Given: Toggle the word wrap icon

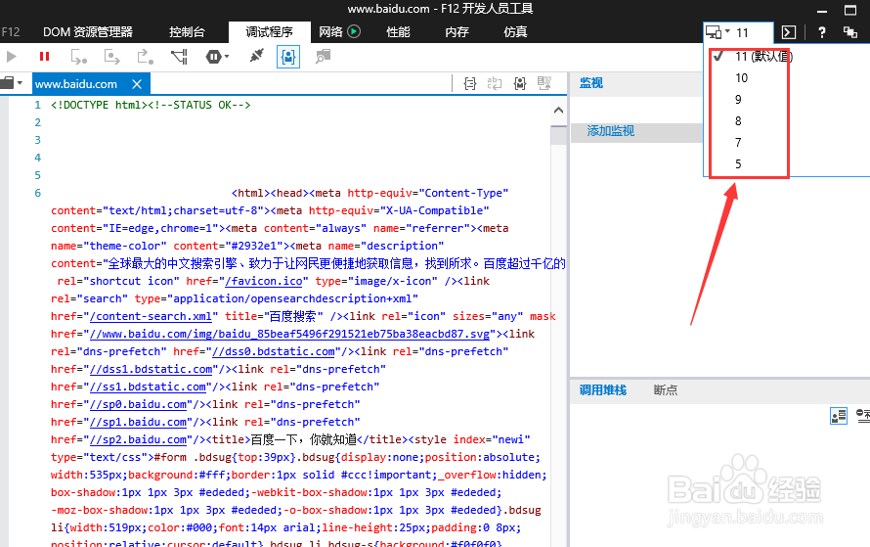Looking at the screenshot, I should [x=494, y=83].
